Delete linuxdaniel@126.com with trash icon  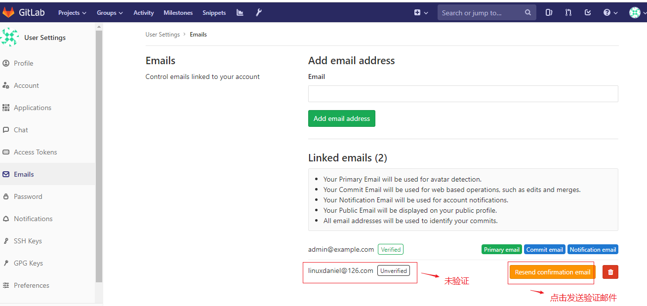click(x=610, y=272)
